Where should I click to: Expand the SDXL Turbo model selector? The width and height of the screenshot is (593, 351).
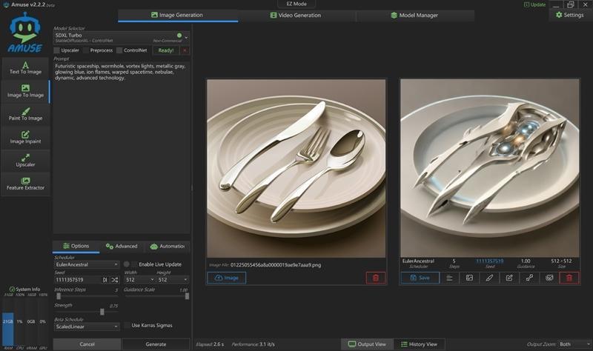point(186,36)
